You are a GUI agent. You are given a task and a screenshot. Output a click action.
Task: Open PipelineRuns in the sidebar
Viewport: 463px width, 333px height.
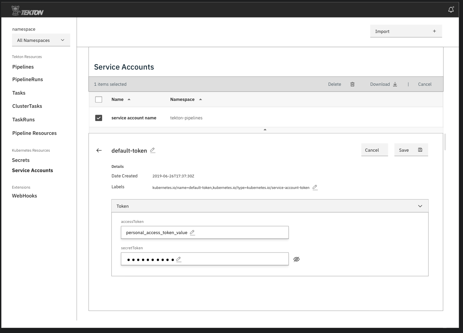click(x=27, y=79)
